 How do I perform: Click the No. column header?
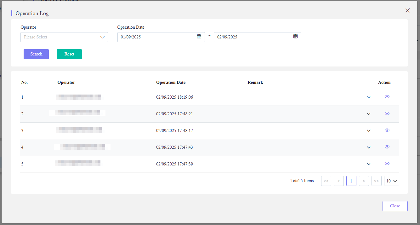[x=25, y=83]
